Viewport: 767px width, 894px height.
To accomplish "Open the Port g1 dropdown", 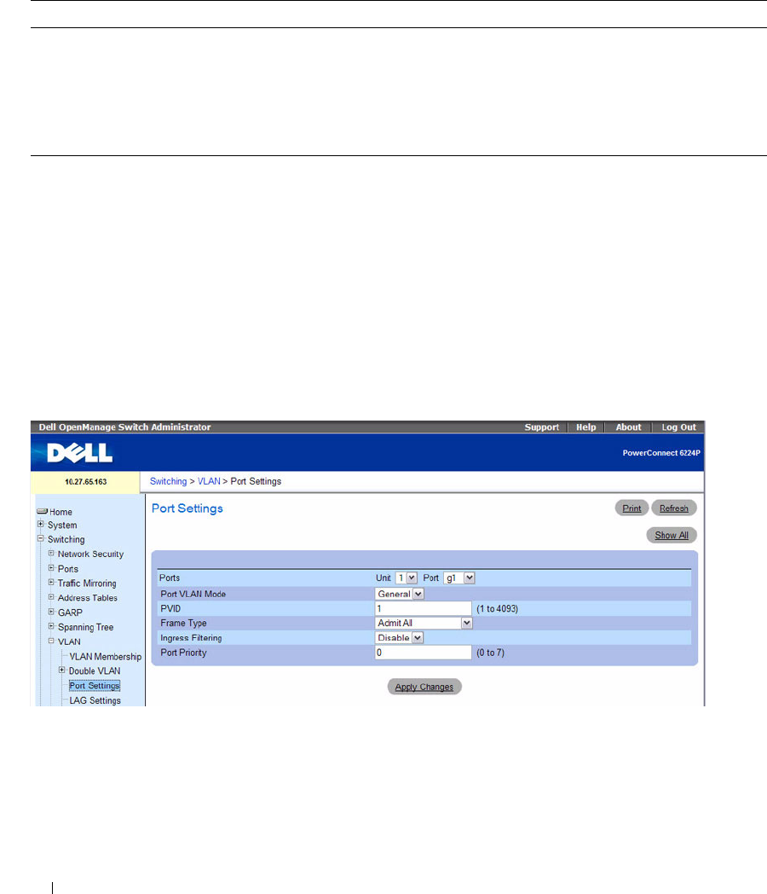I will (x=459, y=578).
